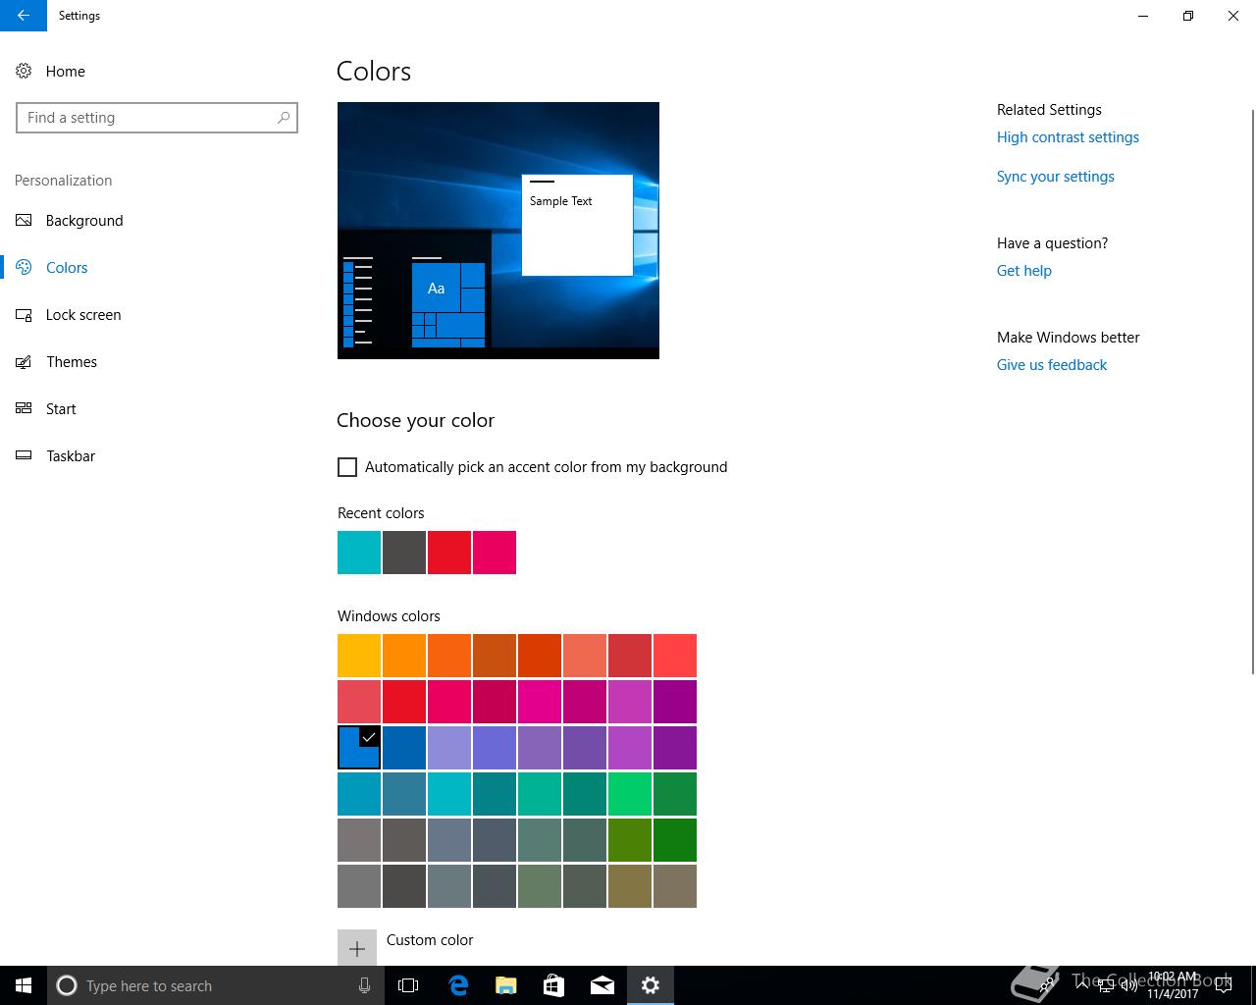Select the teal recent color swatch
Screen dimensions: 1256x1005
359,553
